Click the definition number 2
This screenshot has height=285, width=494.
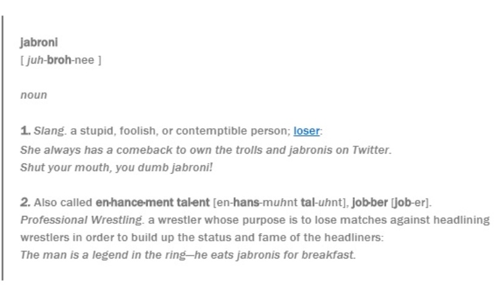point(25,202)
